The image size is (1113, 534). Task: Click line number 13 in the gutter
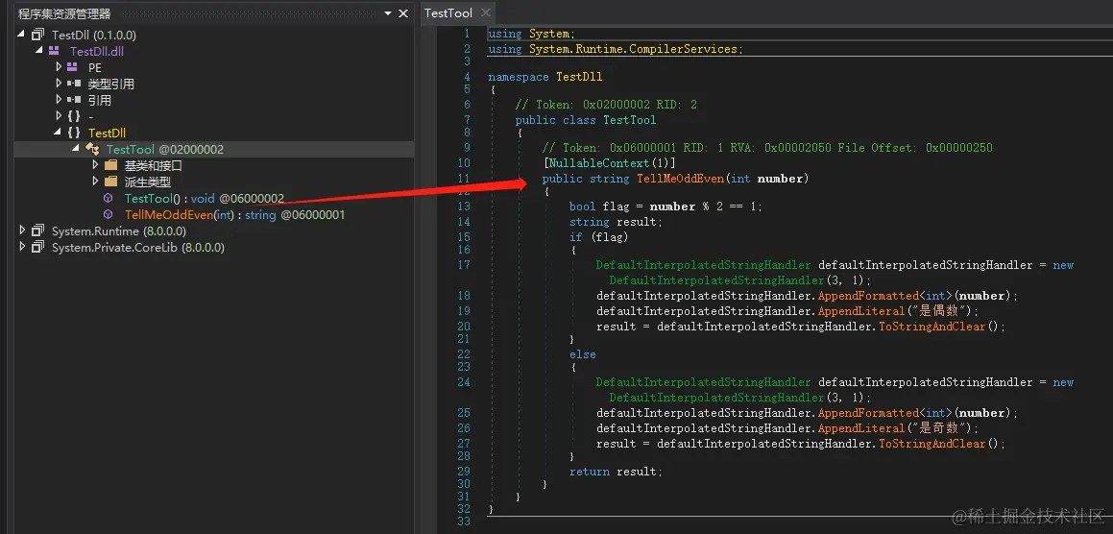[x=464, y=206]
